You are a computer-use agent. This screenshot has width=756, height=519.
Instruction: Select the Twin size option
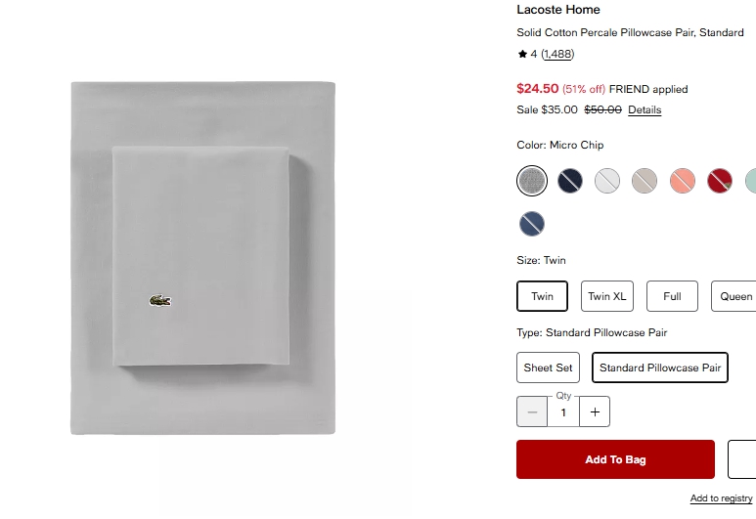tap(543, 296)
